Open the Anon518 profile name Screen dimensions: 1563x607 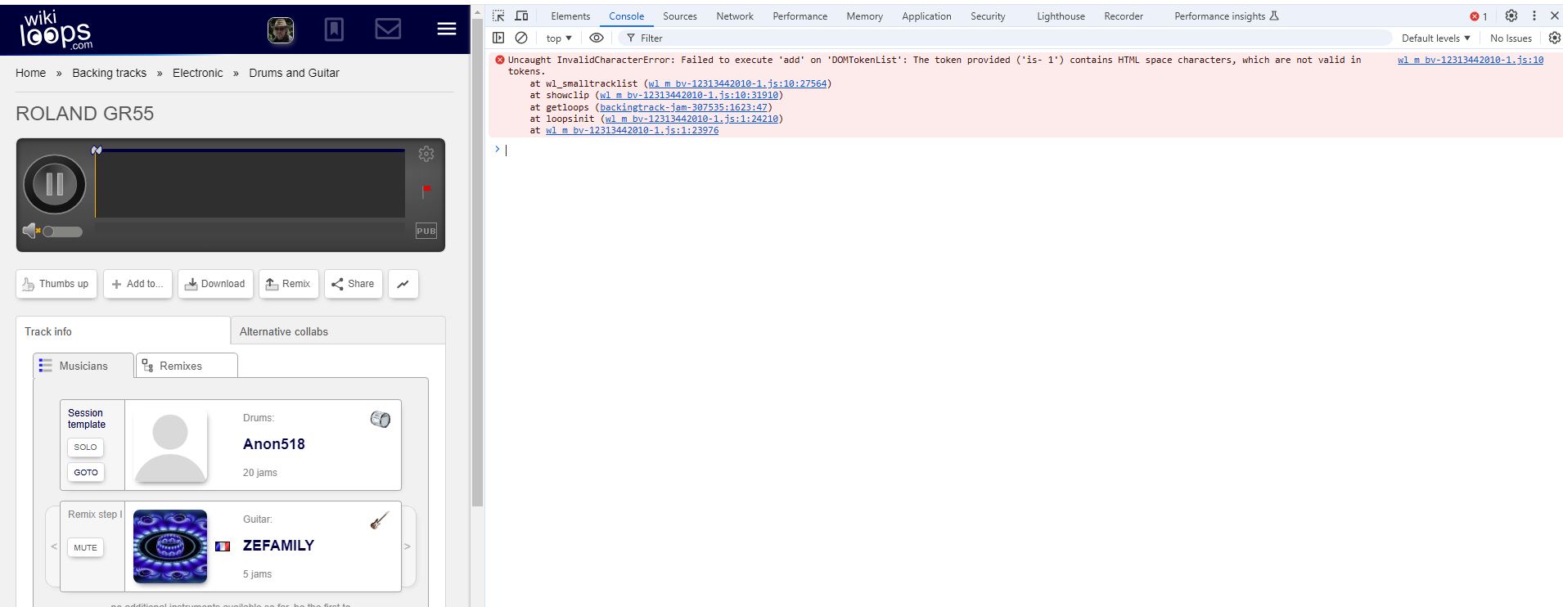(x=273, y=444)
